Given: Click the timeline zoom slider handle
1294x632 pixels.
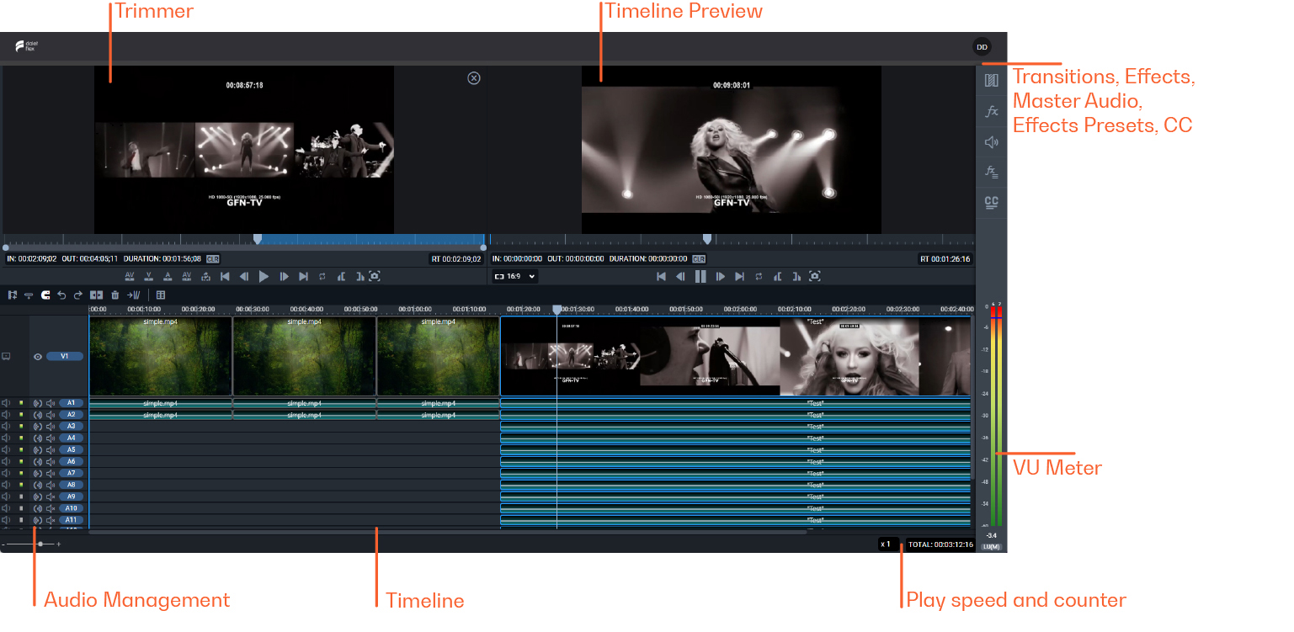Looking at the screenshot, I should point(40,544).
